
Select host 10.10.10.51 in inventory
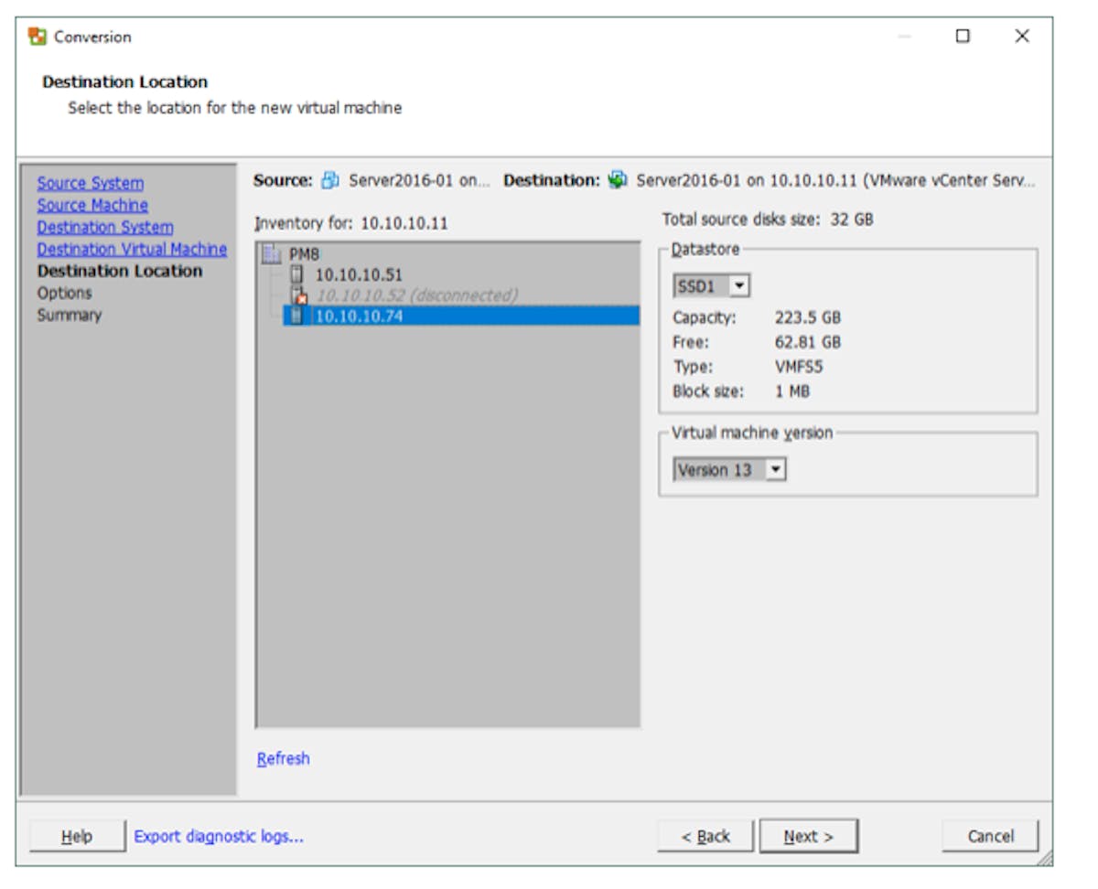359,274
